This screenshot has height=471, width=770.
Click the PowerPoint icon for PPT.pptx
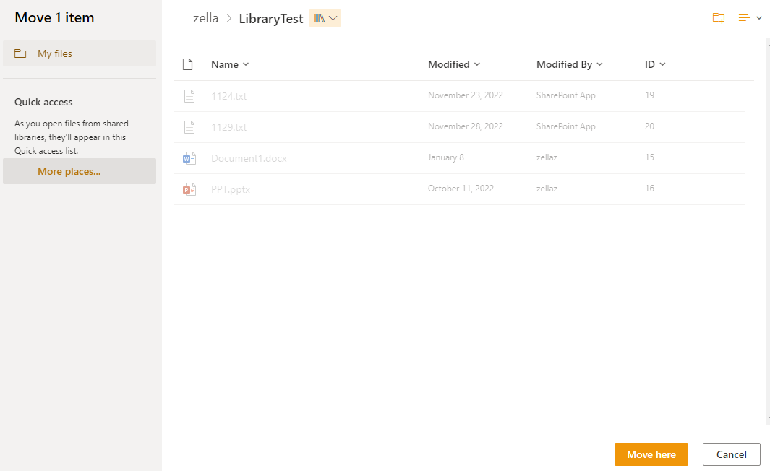pos(189,189)
